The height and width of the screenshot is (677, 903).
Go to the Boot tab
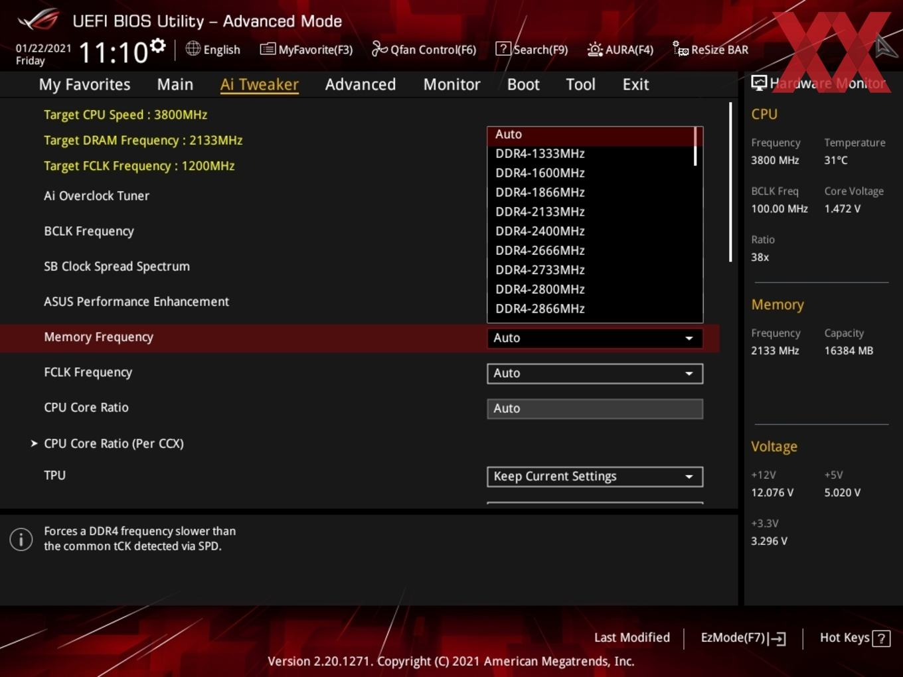coord(523,84)
